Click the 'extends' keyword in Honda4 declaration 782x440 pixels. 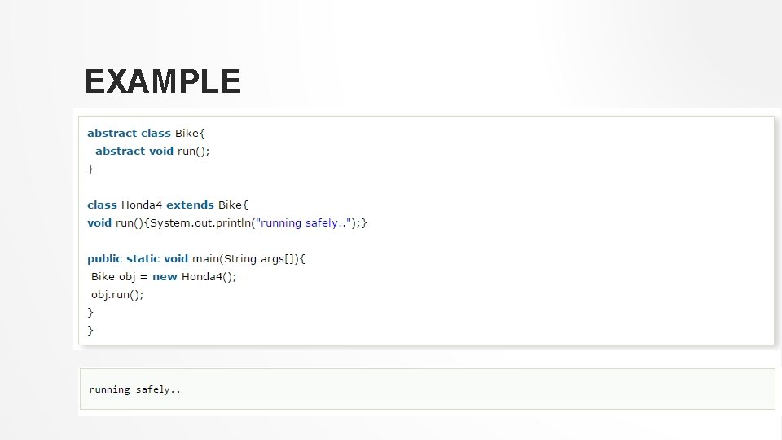pyautogui.click(x=190, y=205)
